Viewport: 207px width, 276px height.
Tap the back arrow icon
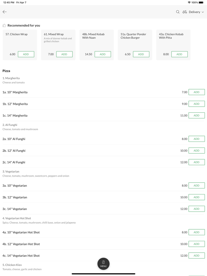point(5,12)
